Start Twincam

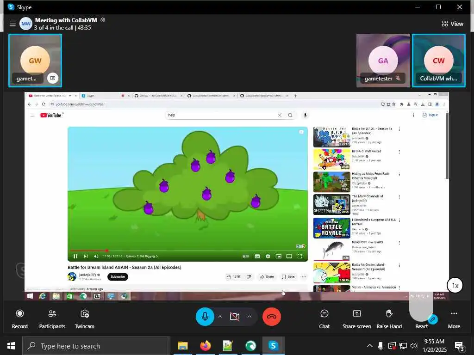click(x=84, y=319)
